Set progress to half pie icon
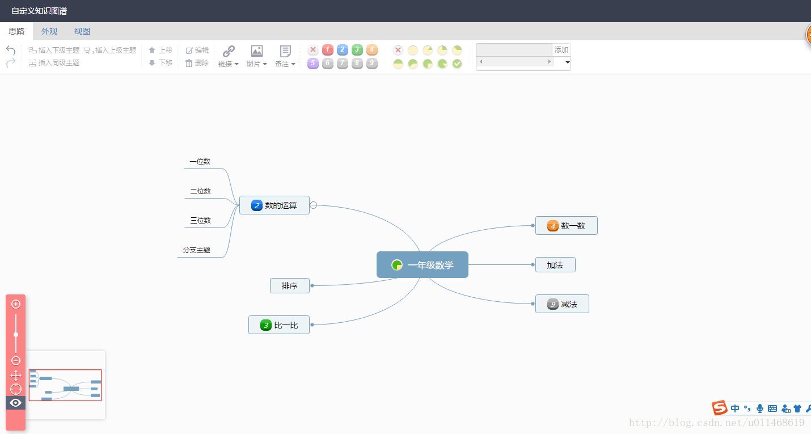The image size is (811, 434). tap(398, 64)
